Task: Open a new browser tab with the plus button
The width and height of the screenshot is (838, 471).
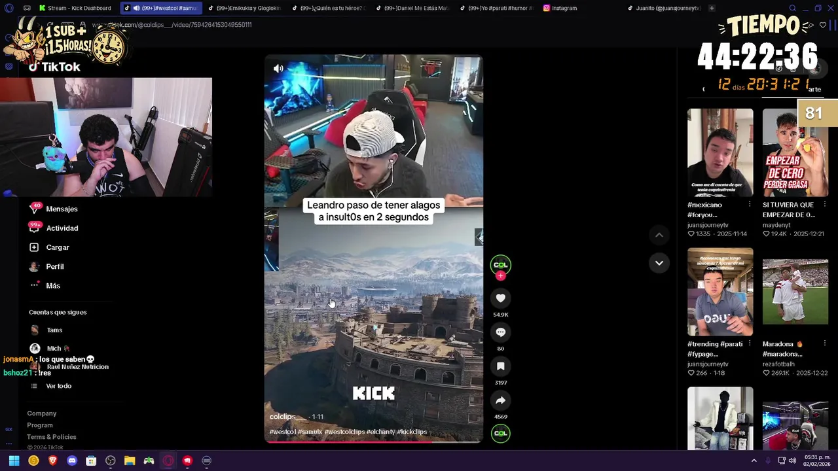Action: coord(712,8)
